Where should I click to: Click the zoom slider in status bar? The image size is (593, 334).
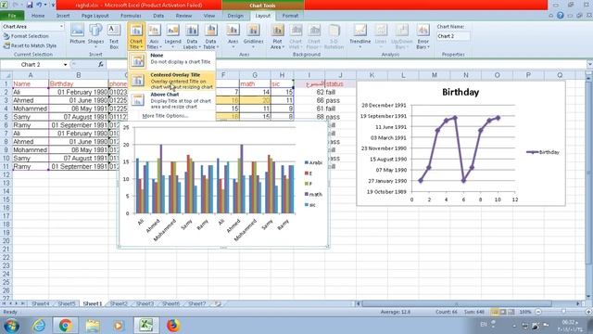(563, 312)
